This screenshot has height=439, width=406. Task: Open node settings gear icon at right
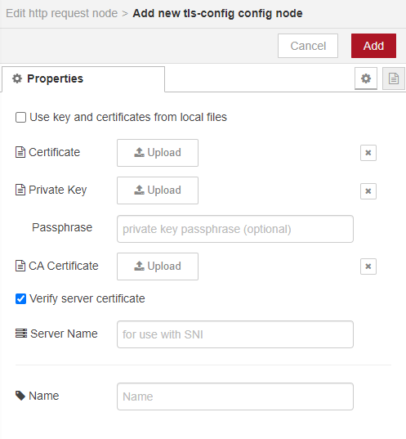366,78
